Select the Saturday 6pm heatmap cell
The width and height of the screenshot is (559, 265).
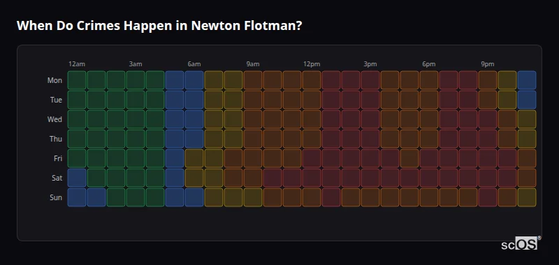[x=429, y=178]
